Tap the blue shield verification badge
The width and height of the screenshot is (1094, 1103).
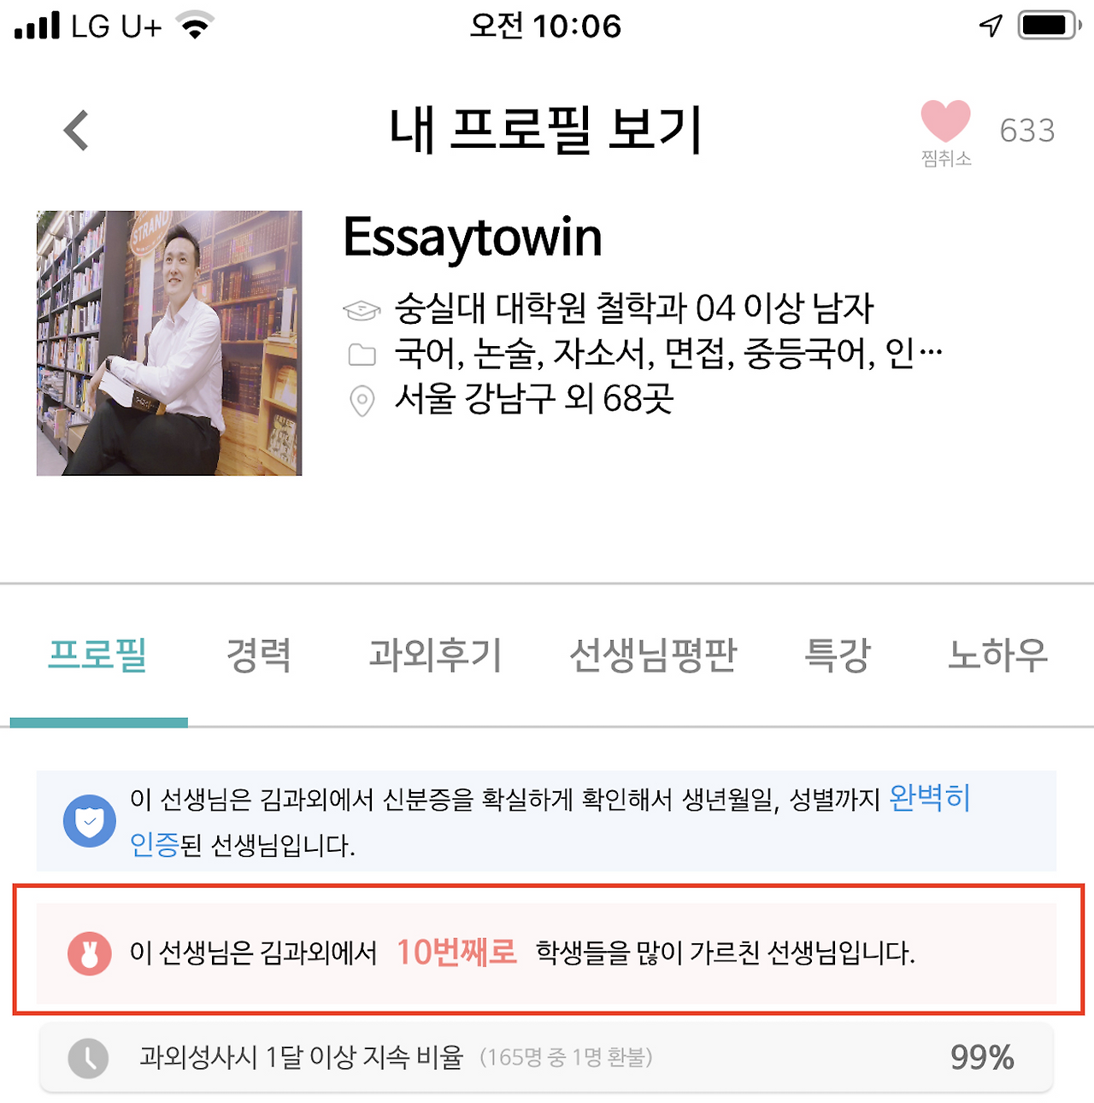[x=89, y=820]
